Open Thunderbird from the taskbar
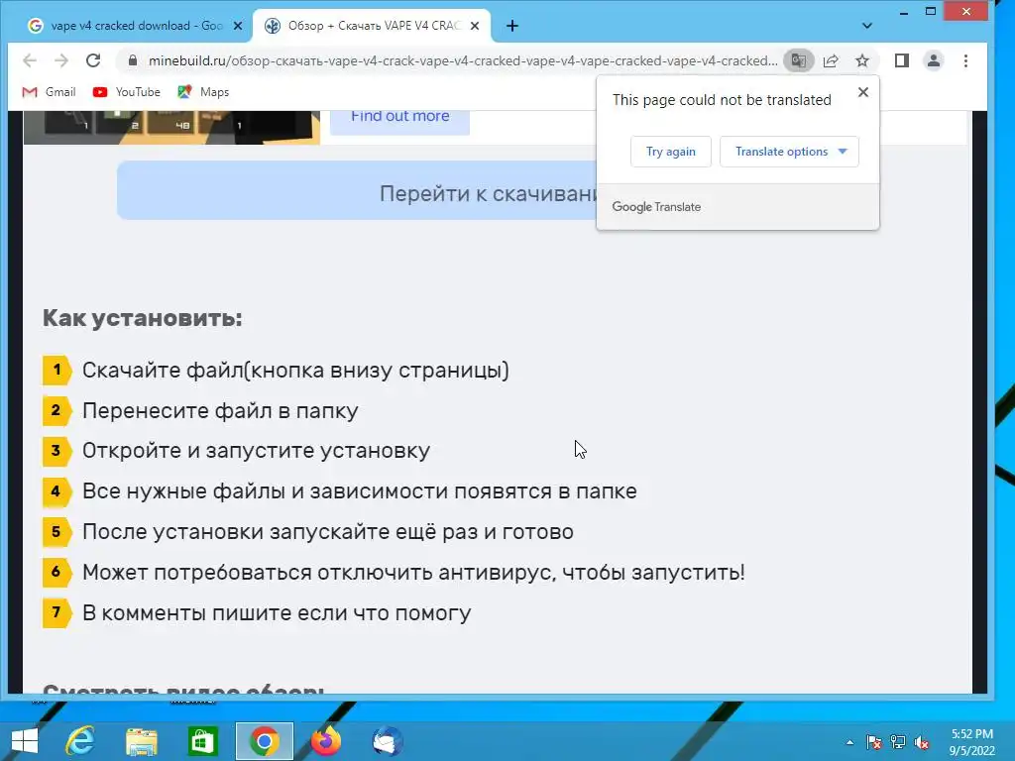The image size is (1015, 761). [388, 741]
